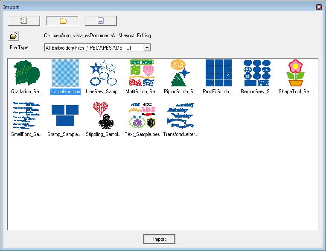Click the folder path ending in Layout Editing
Viewport: 326px width, 251px height.
click(97, 35)
